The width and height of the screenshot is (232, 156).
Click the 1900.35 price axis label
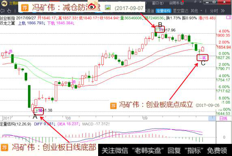223,35
